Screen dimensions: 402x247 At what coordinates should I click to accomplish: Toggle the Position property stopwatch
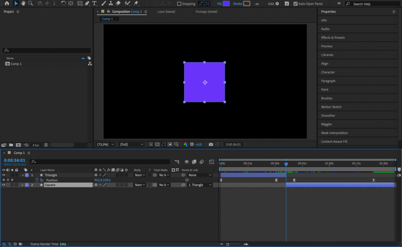point(37,180)
